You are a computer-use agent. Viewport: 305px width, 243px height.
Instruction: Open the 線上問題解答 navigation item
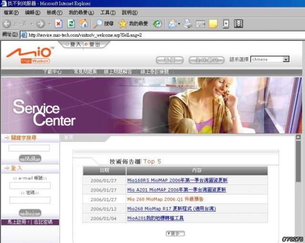click(x=118, y=72)
